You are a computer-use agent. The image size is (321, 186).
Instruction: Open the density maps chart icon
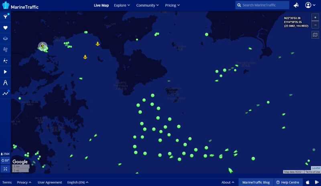pyautogui.click(x=5, y=94)
